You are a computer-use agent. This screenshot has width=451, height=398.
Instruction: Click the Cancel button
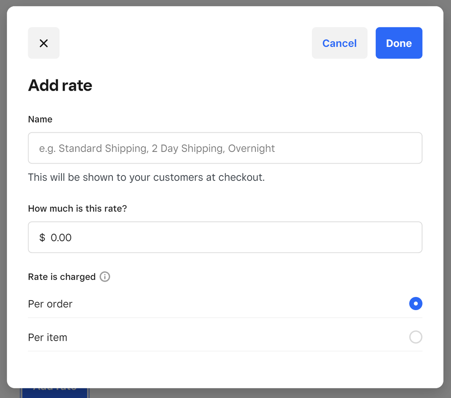pyautogui.click(x=339, y=43)
